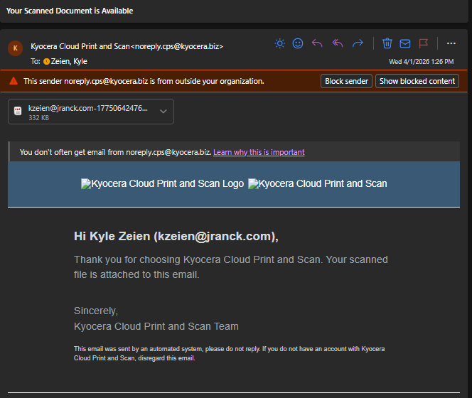The height and width of the screenshot is (398, 472).
Task: Flag this message for follow-up
Action: tap(424, 43)
